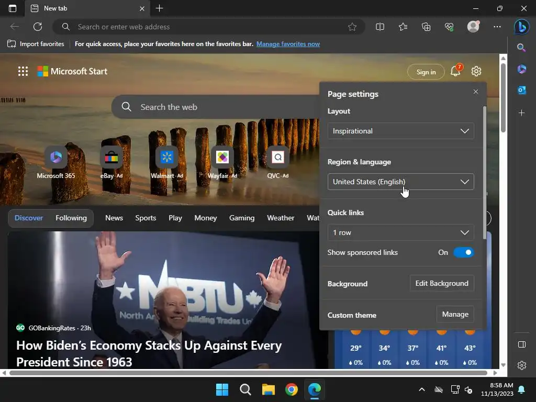Open the tab actions menu icon
536x402 pixels.
pos(13,8)
